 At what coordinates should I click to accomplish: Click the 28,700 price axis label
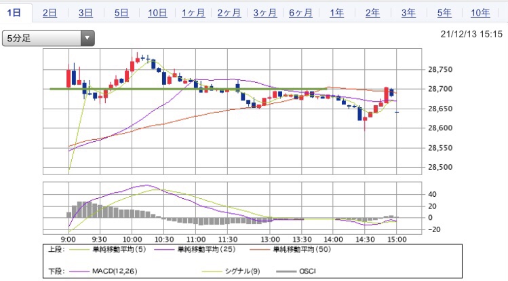point(440,89)
